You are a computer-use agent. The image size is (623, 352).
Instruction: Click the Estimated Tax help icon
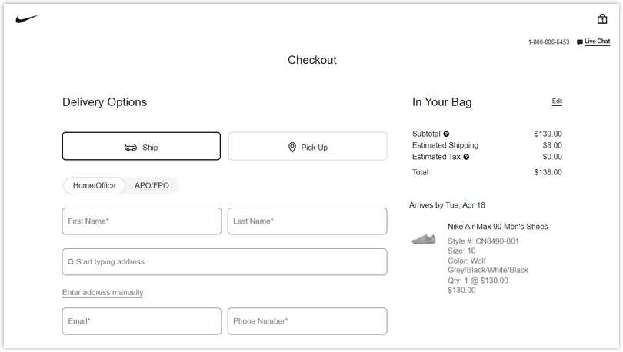pyautogui.click(x=466, y=157)
